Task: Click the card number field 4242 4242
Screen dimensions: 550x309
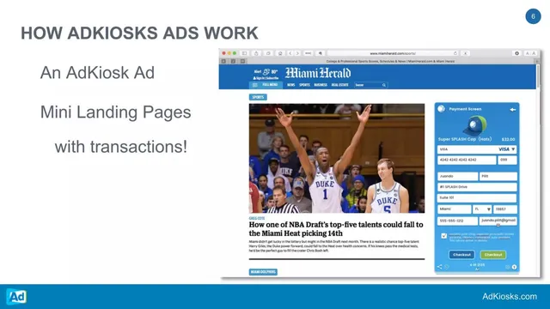Action: 467,161
